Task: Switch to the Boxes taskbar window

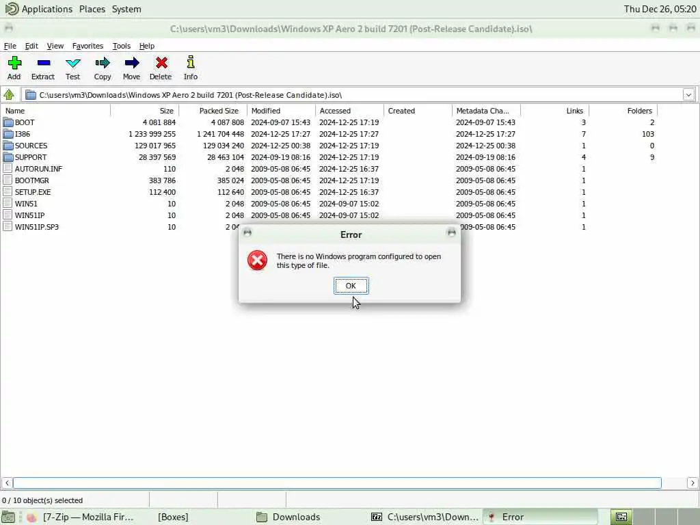Action: tap(173, 517)
